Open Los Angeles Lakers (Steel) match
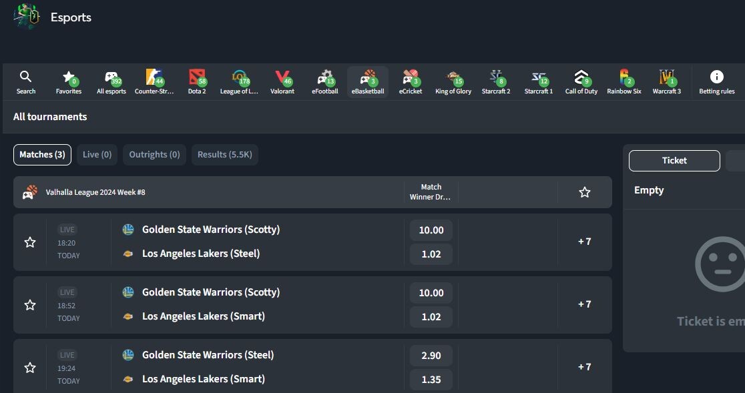745x393 pixels. click(x=201, y=254)
